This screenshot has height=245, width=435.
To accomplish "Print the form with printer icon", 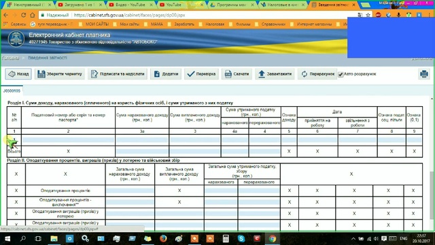I will (x=424, y=74).
